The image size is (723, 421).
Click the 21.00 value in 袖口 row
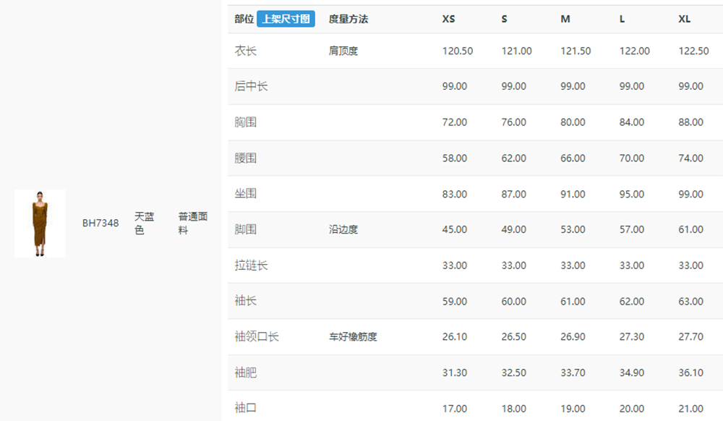[x=690, y=409]
